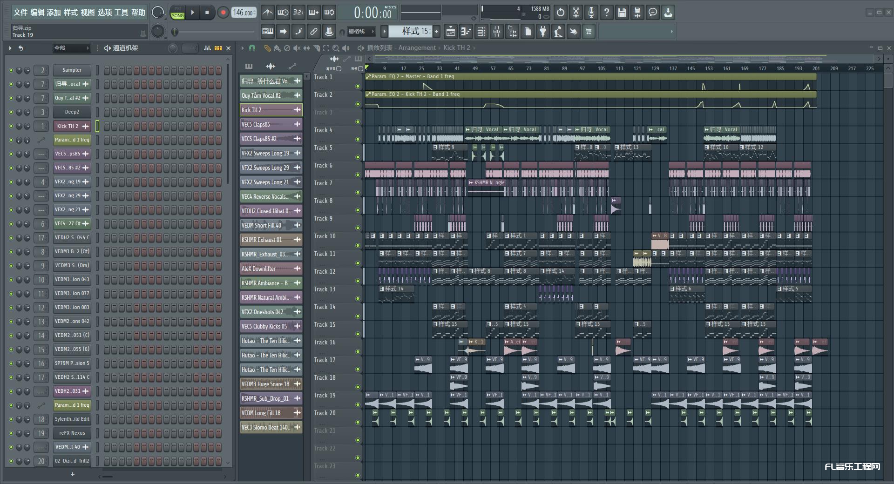Open the 文件 menu

(20, 12)
